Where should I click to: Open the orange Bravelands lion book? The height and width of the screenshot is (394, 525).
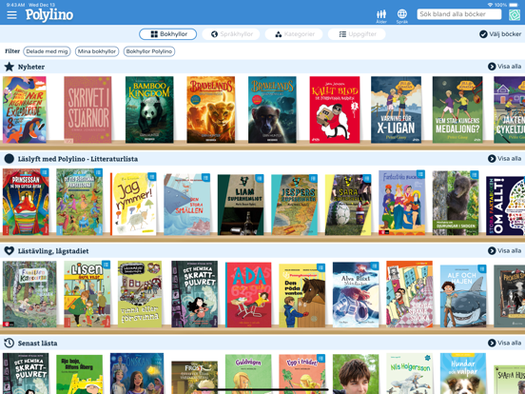[x=211, y=109]
